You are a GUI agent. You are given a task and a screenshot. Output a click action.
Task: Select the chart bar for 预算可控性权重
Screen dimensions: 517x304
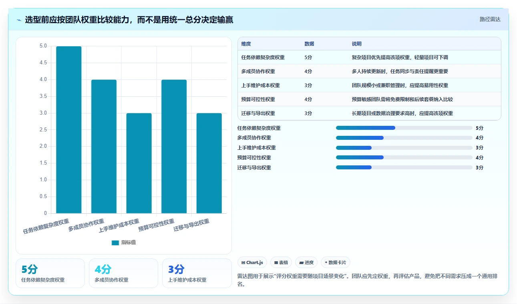tap(174, 147)
